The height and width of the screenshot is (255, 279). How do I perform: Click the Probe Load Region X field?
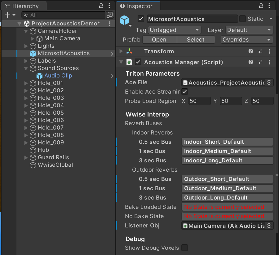point(199,101)
